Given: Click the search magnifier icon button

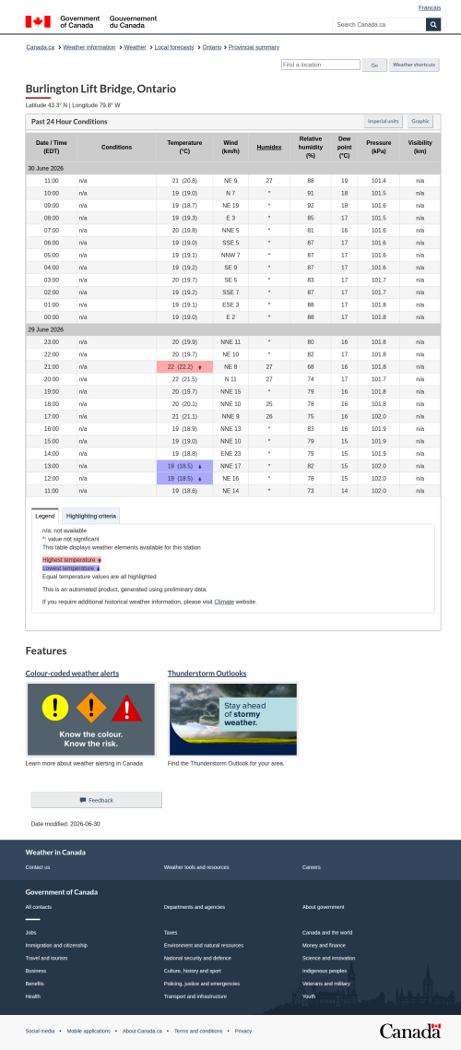Looking at the screenshot, I should (433, 25).
